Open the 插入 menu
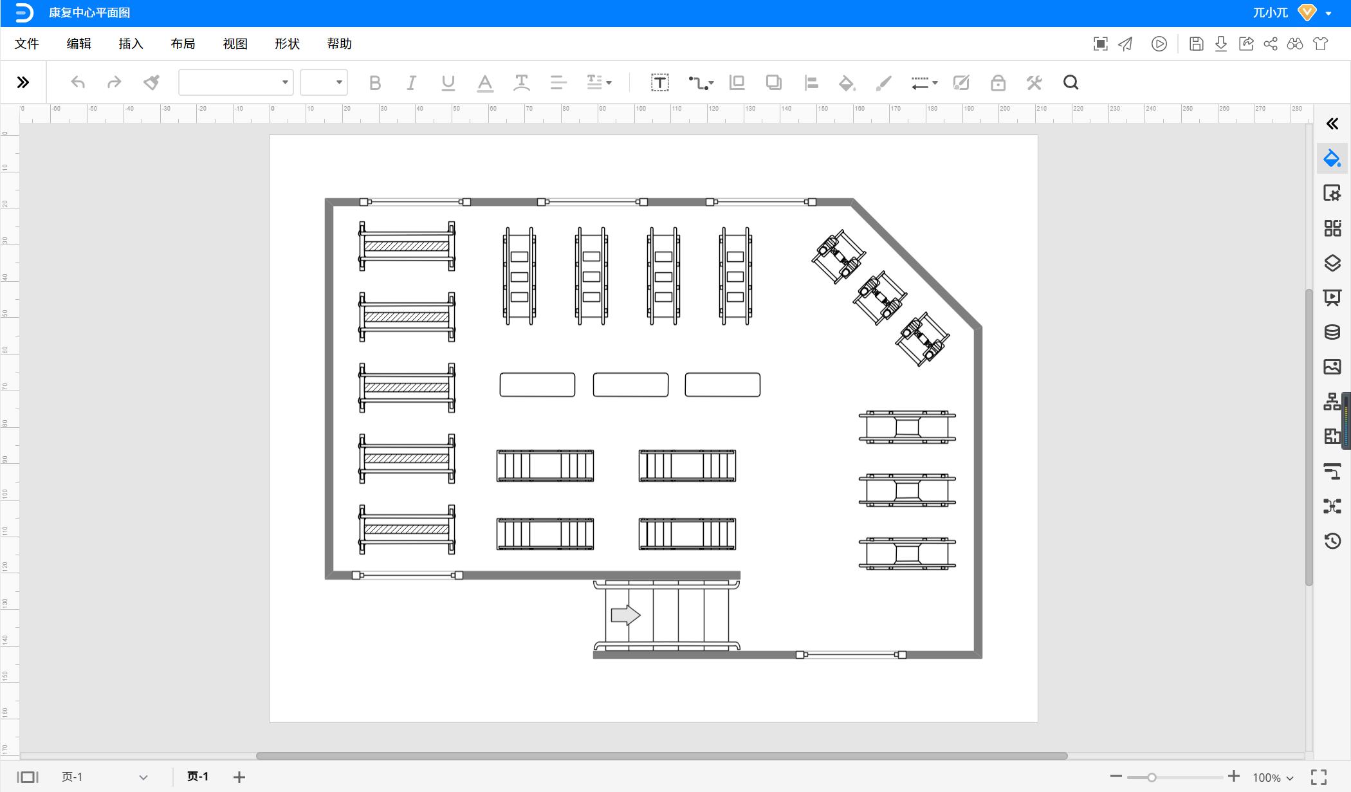 131,44
